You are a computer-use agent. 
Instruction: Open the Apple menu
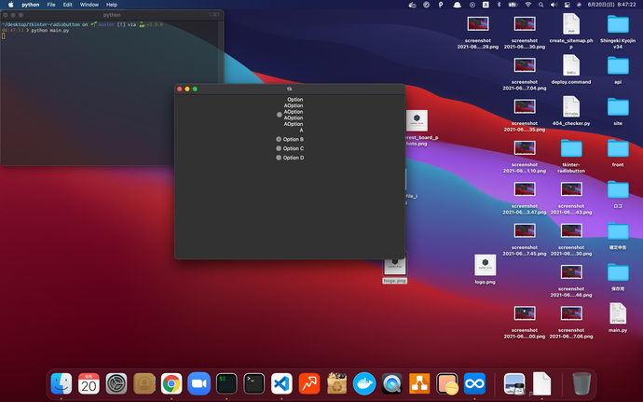(11, 5)
